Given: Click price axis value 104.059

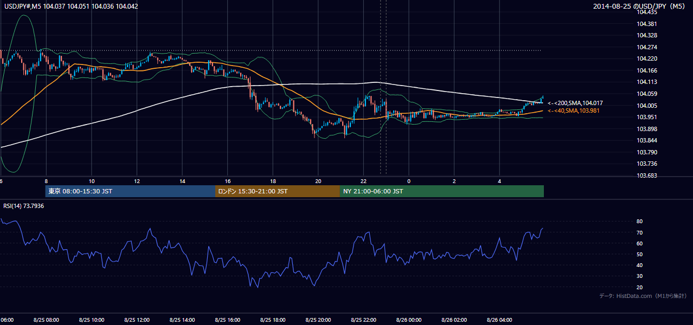Looking at the screenshot, I should tap(647, 94).
